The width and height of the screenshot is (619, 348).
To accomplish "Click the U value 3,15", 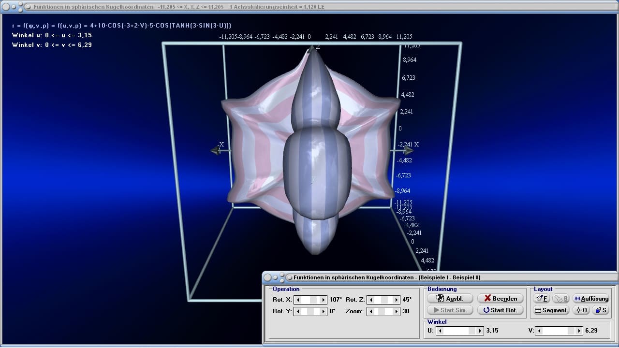I will click(492, 331).
